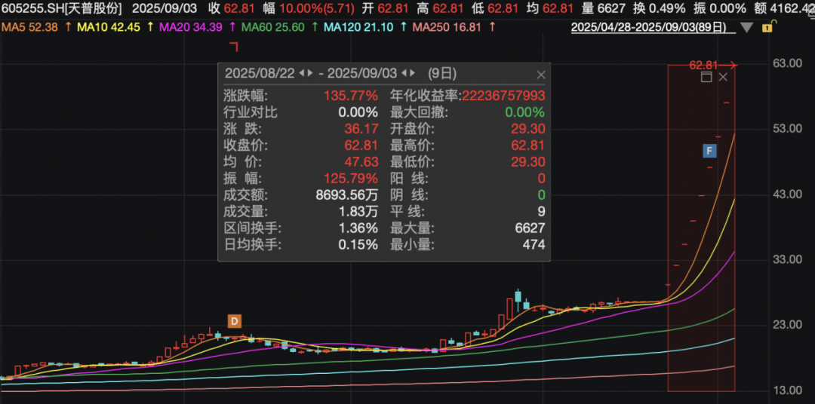Click the 年化收益率 value 22236757993

pyautogui.click(x=503, y=96)
